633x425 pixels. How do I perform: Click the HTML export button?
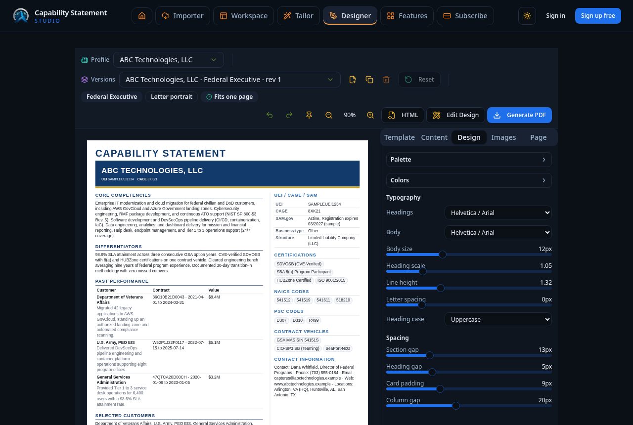(403, 115)
